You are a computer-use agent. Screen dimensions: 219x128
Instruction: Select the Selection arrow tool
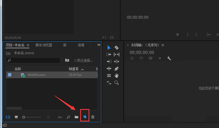(x=109, y=47)
